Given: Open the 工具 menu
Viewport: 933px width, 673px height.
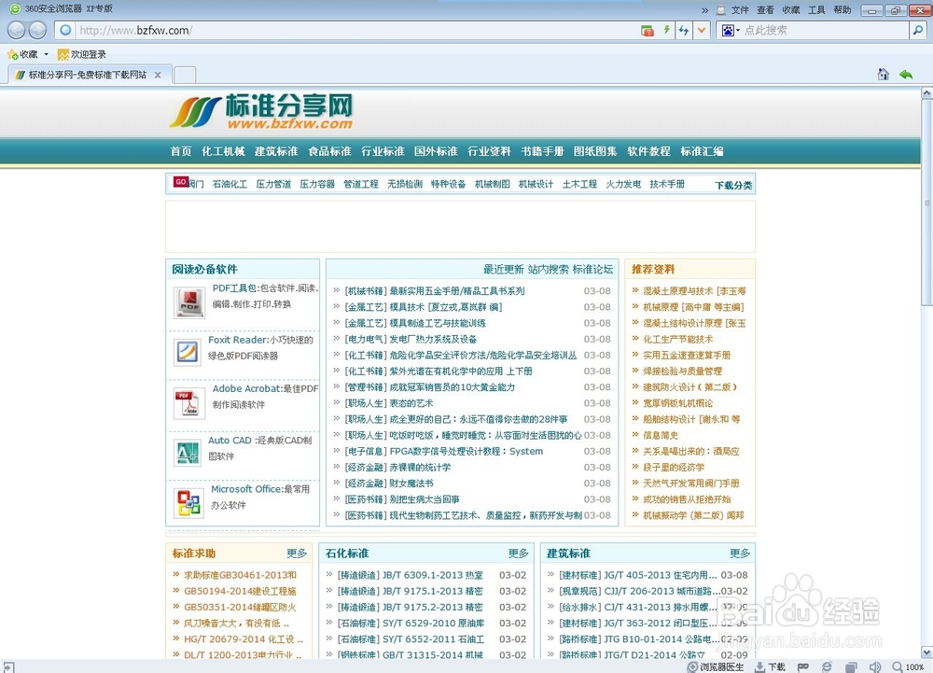Looking at the screenshot, I should pyautogui.click(x=815, y=10).
